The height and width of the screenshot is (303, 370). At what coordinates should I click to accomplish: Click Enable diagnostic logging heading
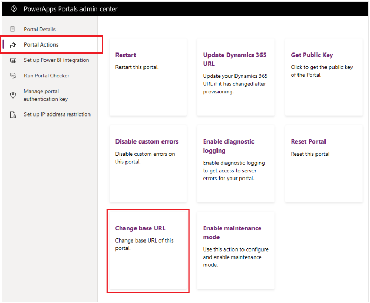(x=229, y=146)
